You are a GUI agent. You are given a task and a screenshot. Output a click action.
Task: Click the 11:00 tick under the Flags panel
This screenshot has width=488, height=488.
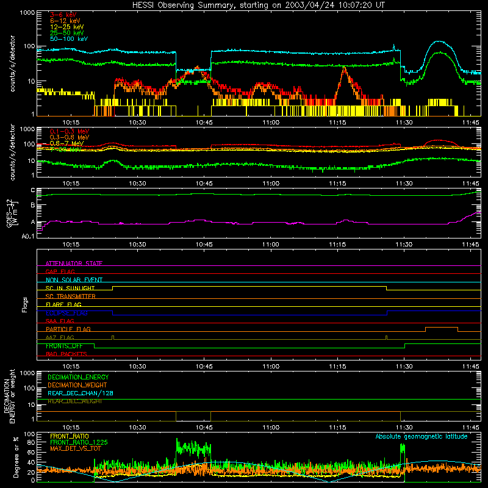point(271,367)
